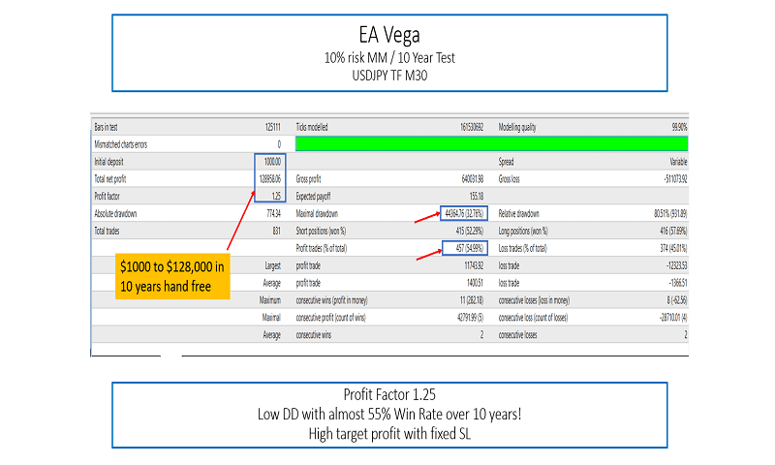Select the 'Gross loss' label
The height and width of the screenshot is (465, 775).
coord(510,179)
